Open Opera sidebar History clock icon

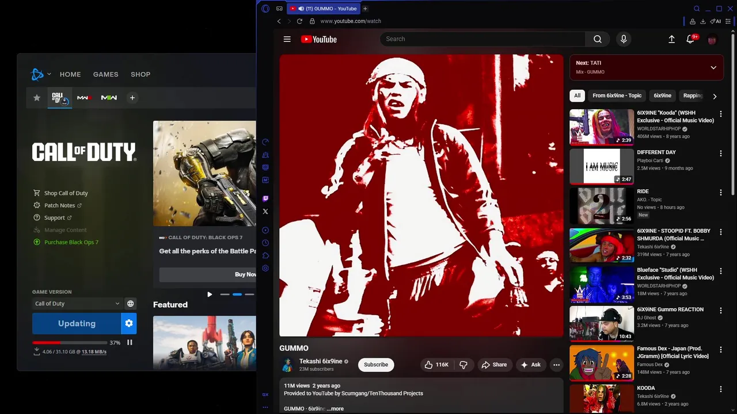[265, 243]
